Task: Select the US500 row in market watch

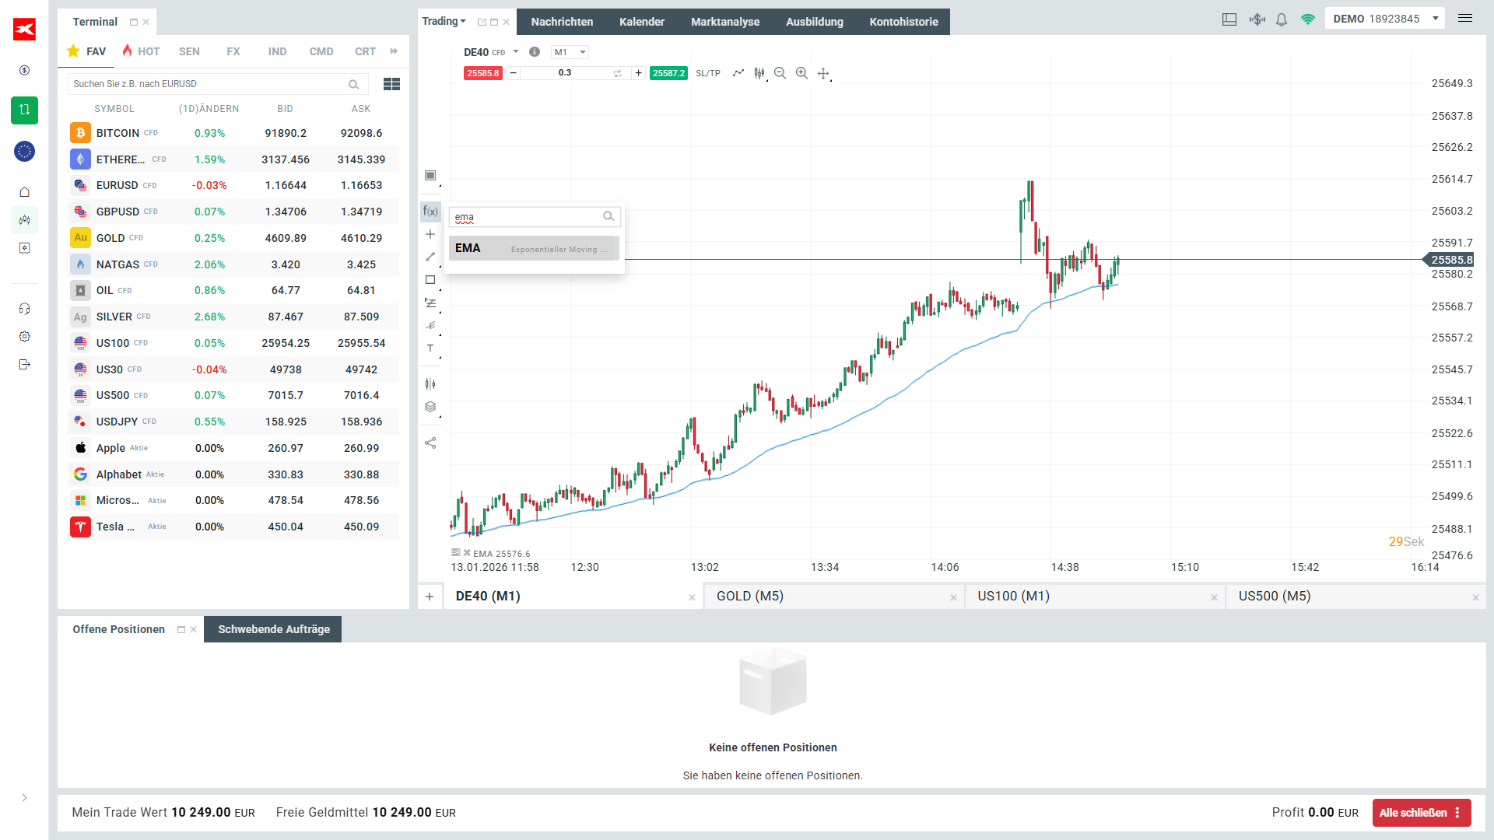Action: (x=233, y=395)
